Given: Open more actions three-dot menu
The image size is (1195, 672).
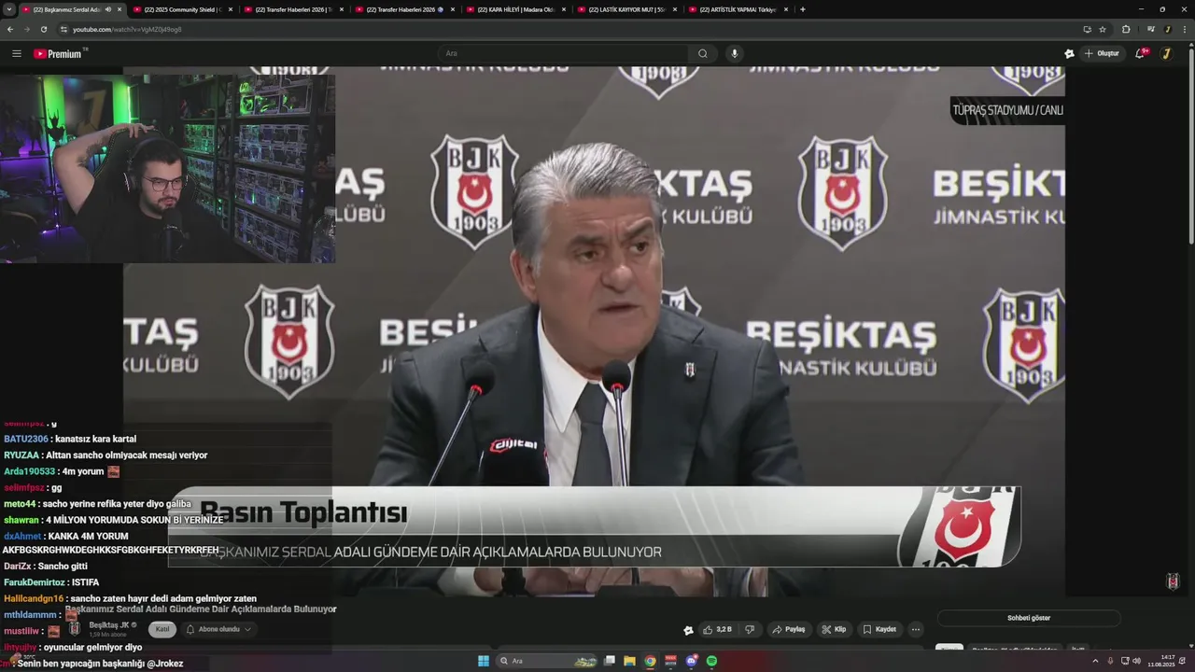Looking at the screenshot, I should pos(916,629).
